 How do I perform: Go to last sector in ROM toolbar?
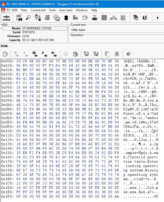coord(54,54)
